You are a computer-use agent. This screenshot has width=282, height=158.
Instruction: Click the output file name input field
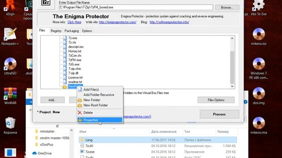coord(136,7)
